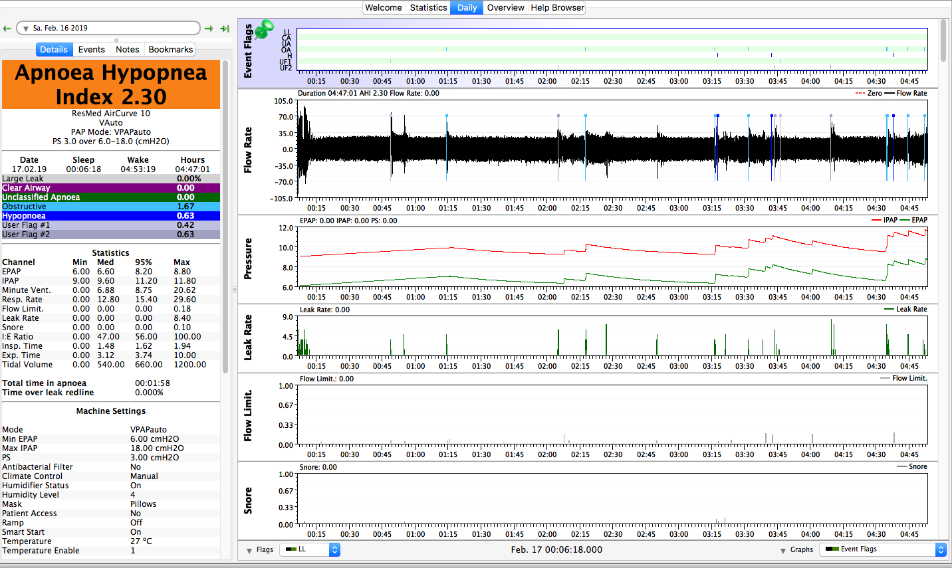Expand the Graphs disclosure triangle
The image size is (952, 568).
[x=783, y=550]
